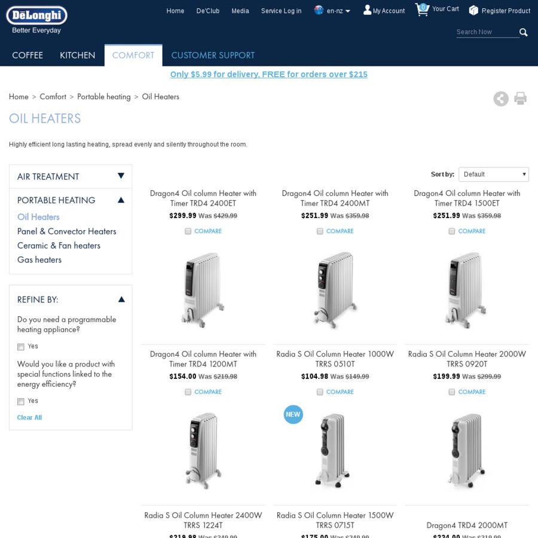Expand the AIR TREATMENT filter section
The width and height of the screenshot is (538, 538).
121,176
